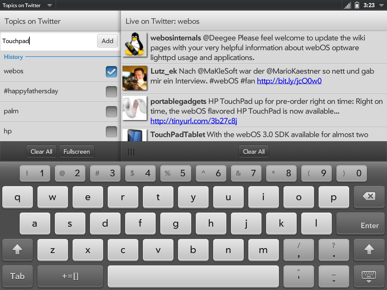Tap the 8 asterisk number key
This screenshot has width=387, height=290.
click(x=281, y=173)
